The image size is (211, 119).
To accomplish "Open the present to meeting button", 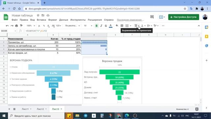I will (162, 17).
